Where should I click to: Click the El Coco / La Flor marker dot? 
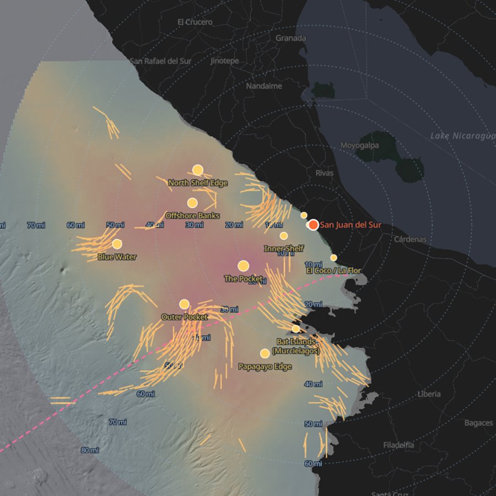click(334, 257)
